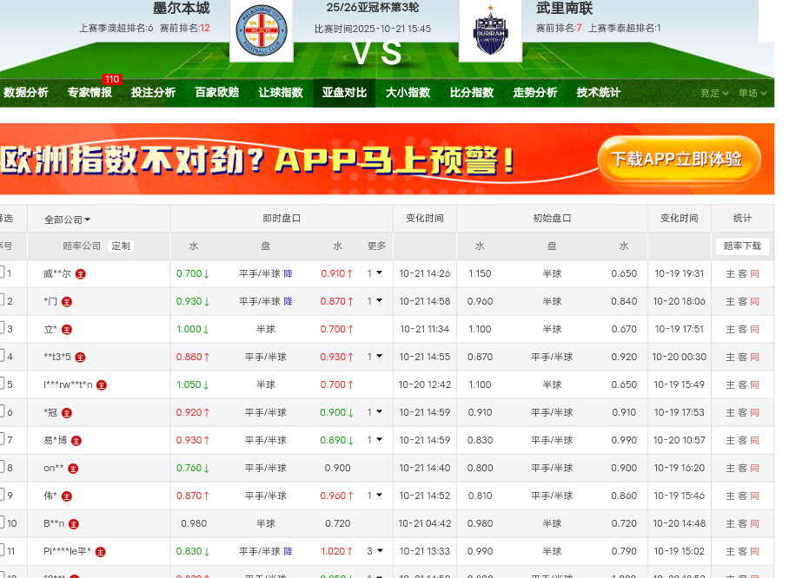Click the red 主 badge beside Pi****le平*
Screen dimensions: 809x578
[101, 552]
